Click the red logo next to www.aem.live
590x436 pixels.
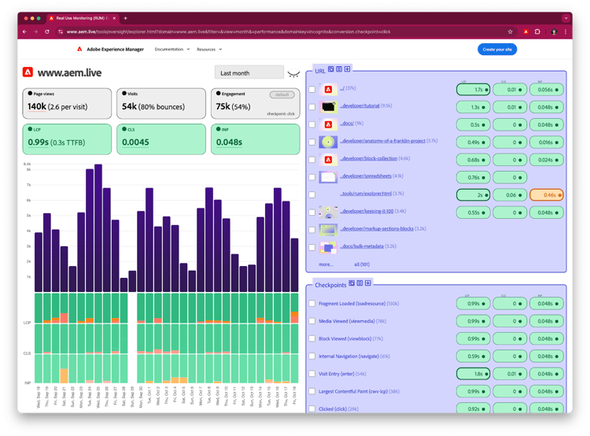pyautogui.click(x=28, y=72)
